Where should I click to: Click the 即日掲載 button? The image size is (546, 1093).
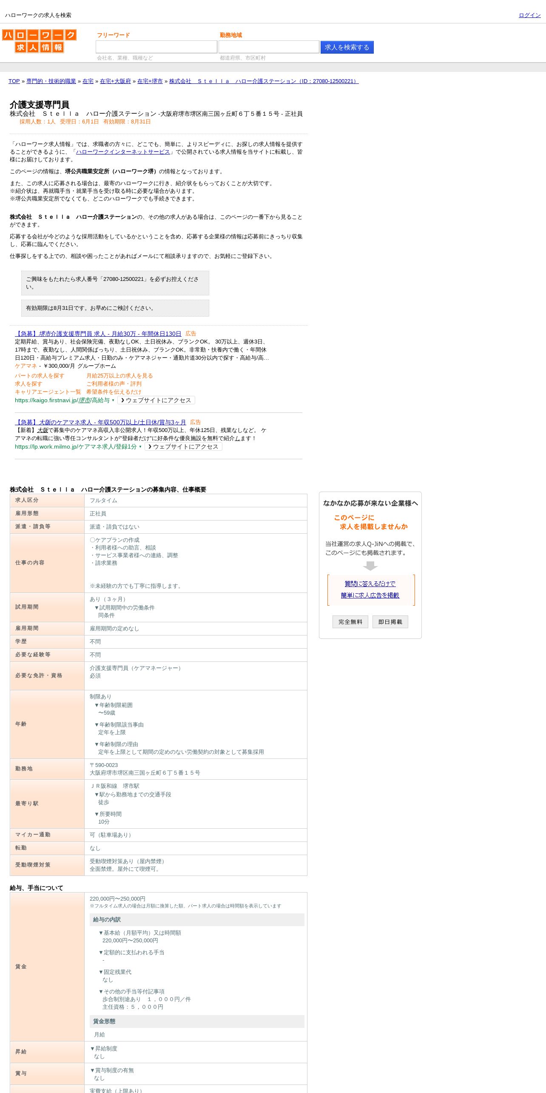pyautogui.click(x=390, y=622)
